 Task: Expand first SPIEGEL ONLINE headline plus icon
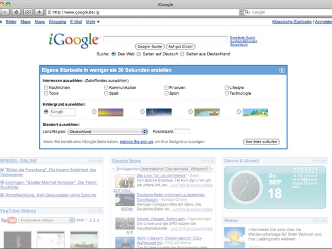click(x=2, y=170)
